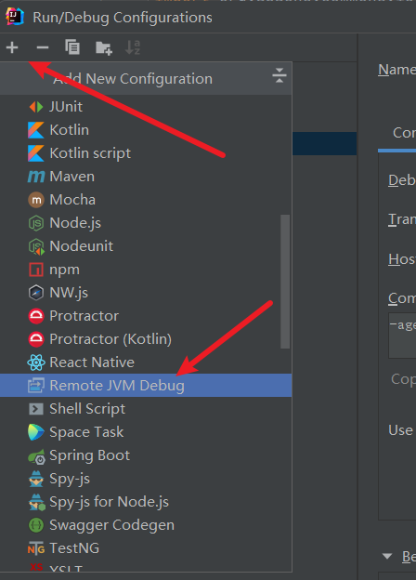Choose Space Task entry text
This screenshot has width=416, height=580.
(86, 432)
